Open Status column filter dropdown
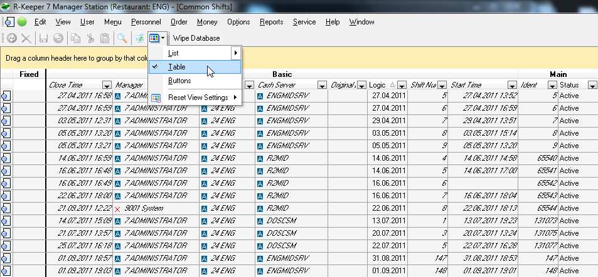598x277 pixels. [x=592, y=85]
